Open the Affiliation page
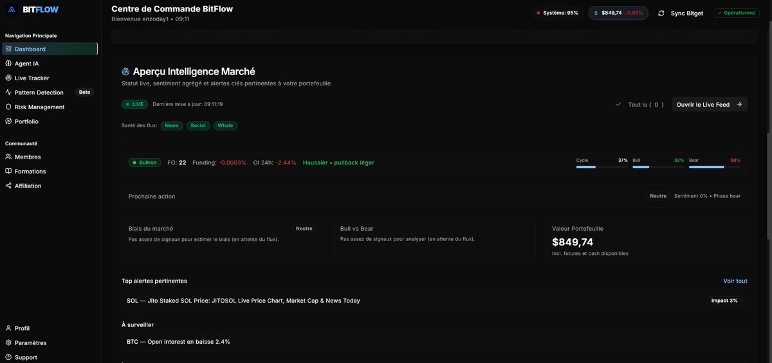Screen dimensions: 772x363 click(x=50, y=186)
